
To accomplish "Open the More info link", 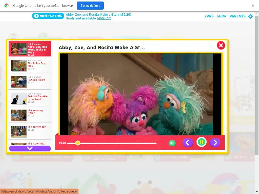I will (104, 18).
